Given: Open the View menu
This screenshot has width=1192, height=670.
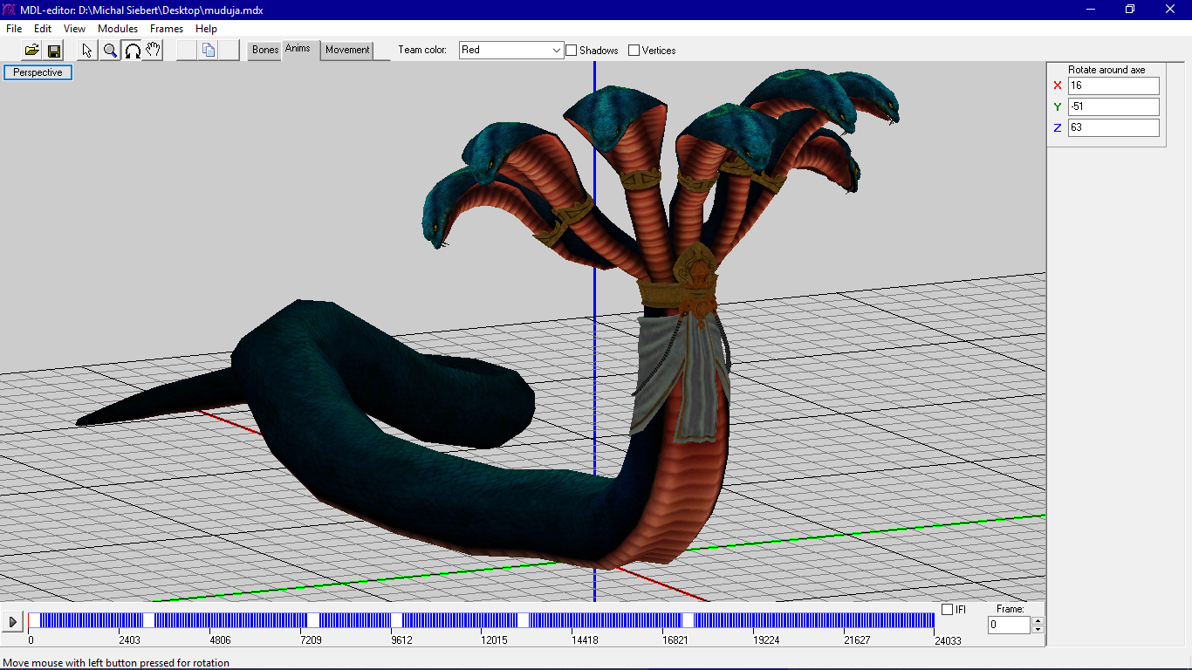Looking at the screenshot, I should pos(75,29).
